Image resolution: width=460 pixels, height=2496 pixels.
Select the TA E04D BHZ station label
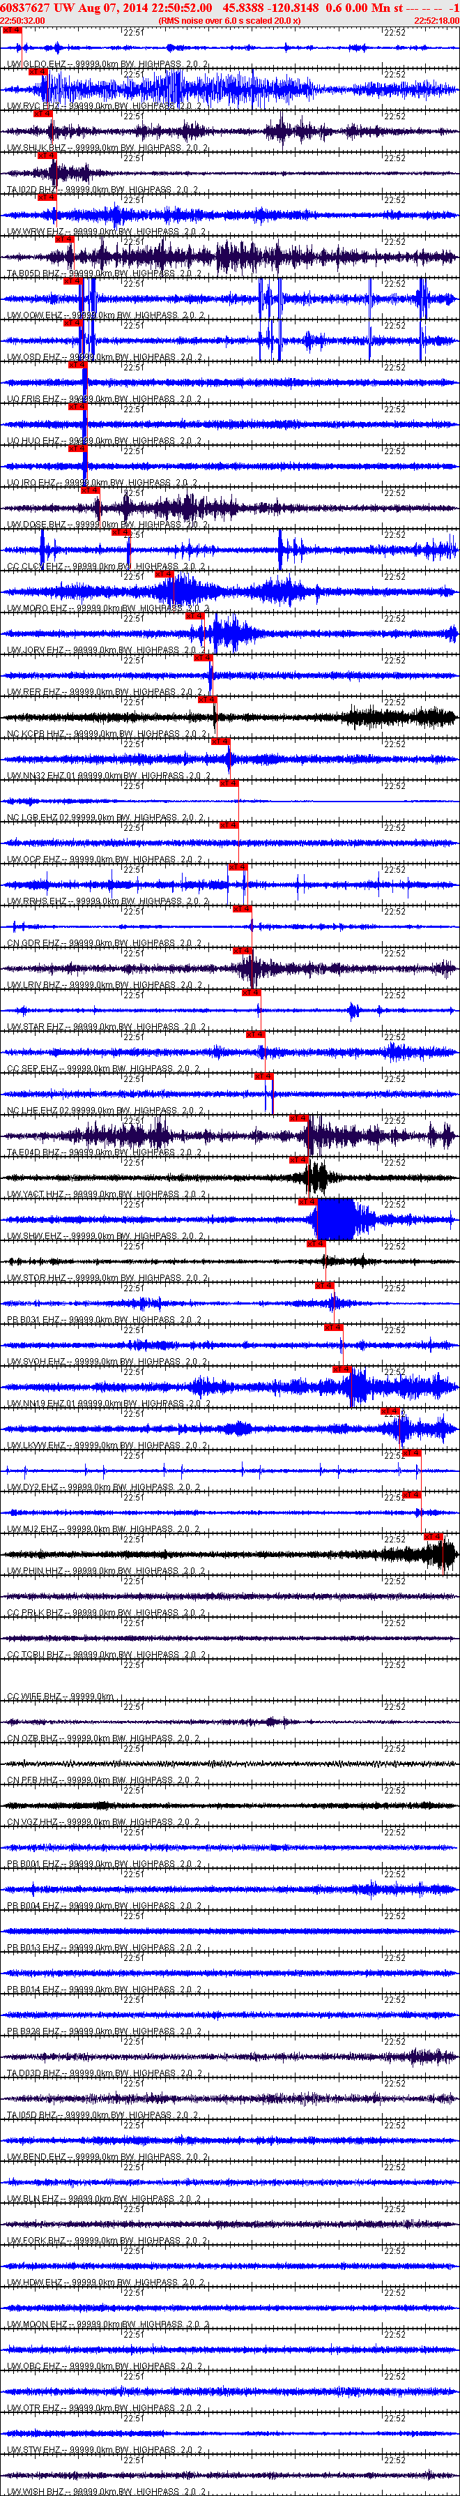[x=104, y=1151]
